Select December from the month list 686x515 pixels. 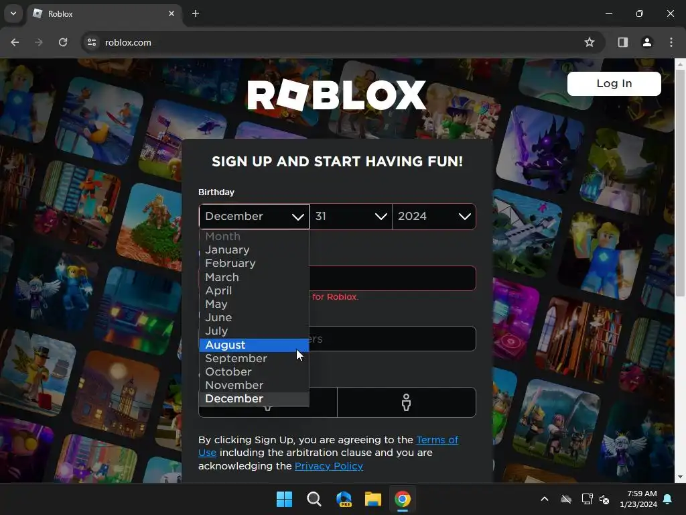[254, 399]
